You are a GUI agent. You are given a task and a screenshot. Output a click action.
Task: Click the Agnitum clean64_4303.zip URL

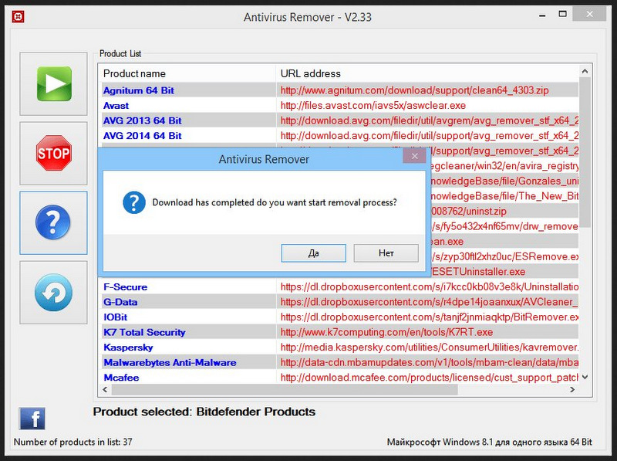coord(414,90)
